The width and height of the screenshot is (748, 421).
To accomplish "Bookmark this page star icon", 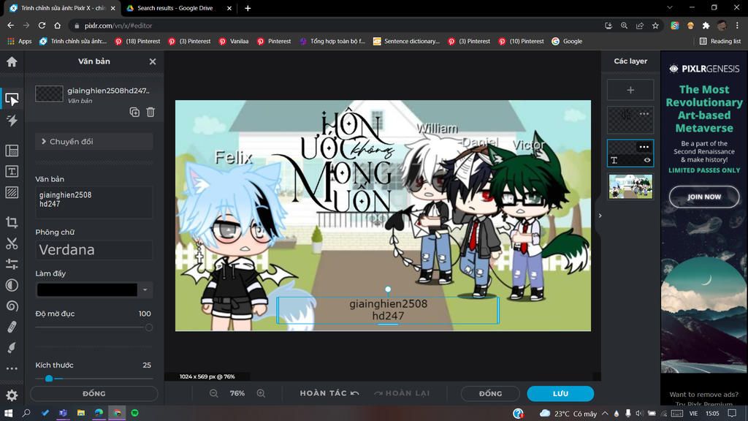I will (x=655, y=26).
